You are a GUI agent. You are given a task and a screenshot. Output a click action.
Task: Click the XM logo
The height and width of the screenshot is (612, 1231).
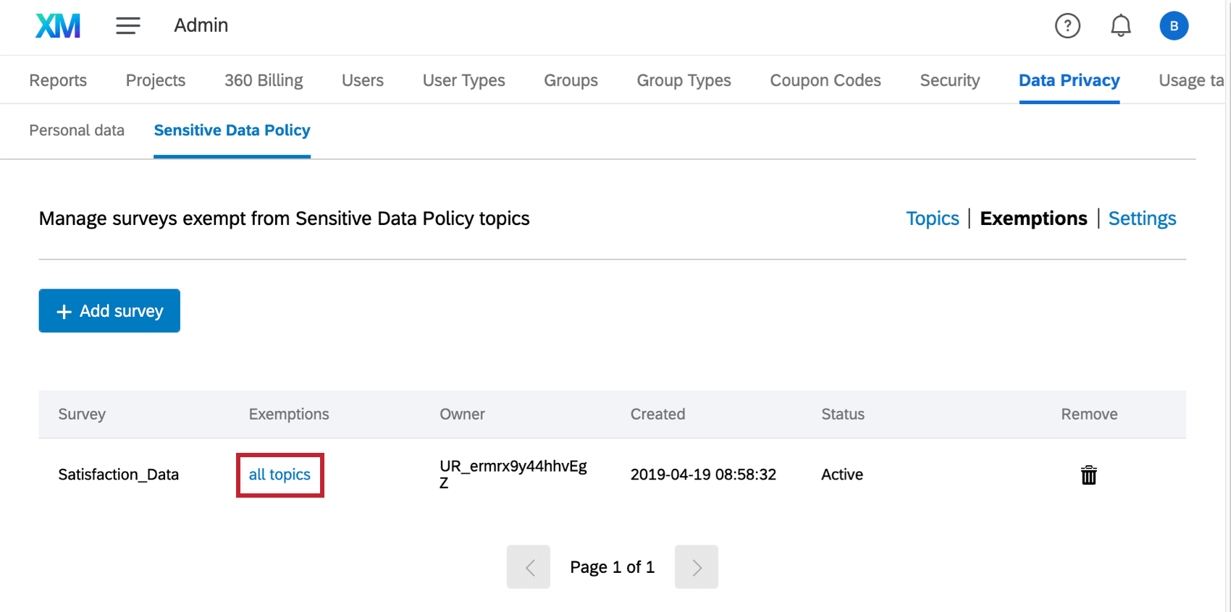[x=58, y=26]
